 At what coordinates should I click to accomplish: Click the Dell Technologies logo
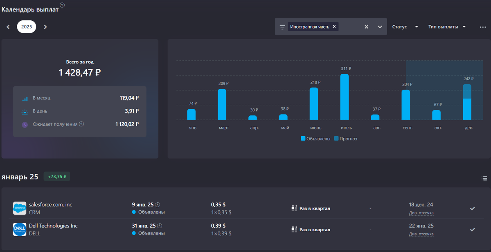[x=20, y=230]
